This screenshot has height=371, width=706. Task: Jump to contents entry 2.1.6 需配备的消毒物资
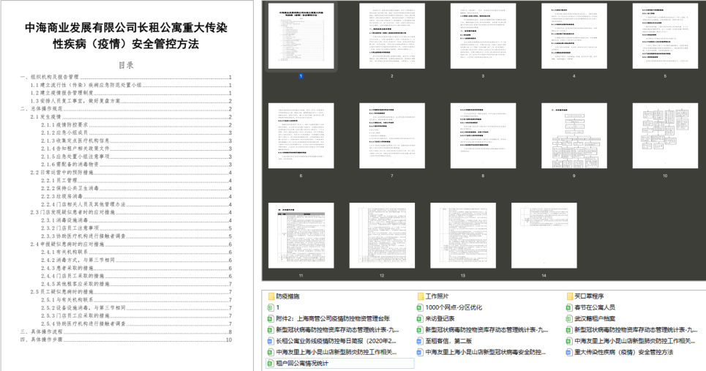(x=136, y=165)
